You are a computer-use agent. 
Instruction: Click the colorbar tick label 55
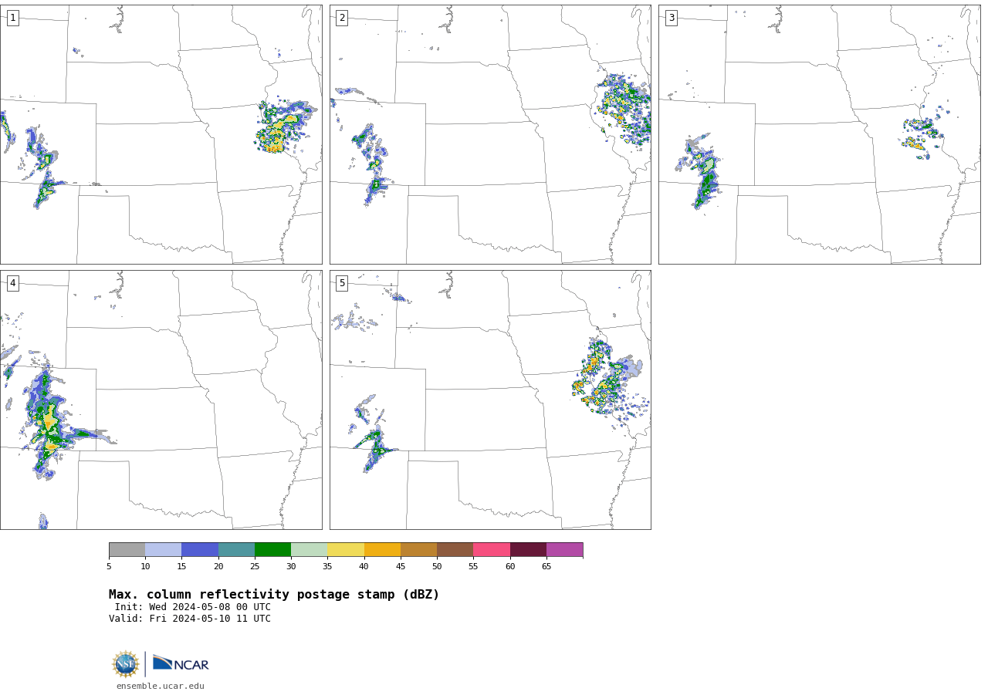tap(473, 567)
